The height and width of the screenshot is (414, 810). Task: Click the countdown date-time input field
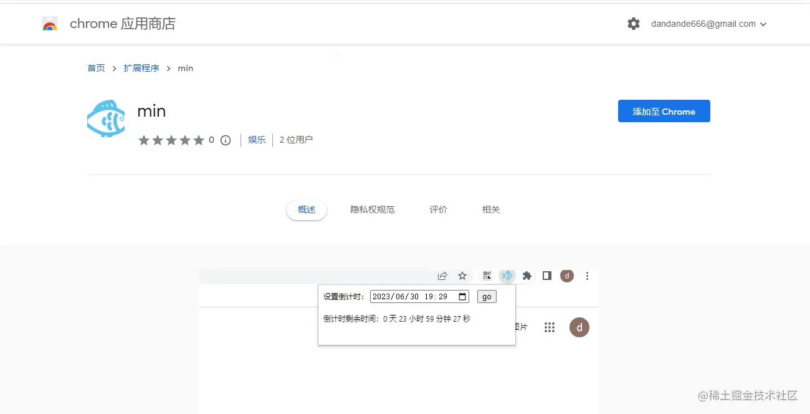(419, 297)
